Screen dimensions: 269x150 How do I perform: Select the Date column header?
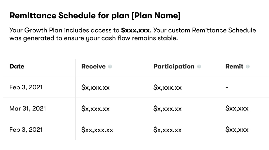pyautogui.click(x=17, y=66)
